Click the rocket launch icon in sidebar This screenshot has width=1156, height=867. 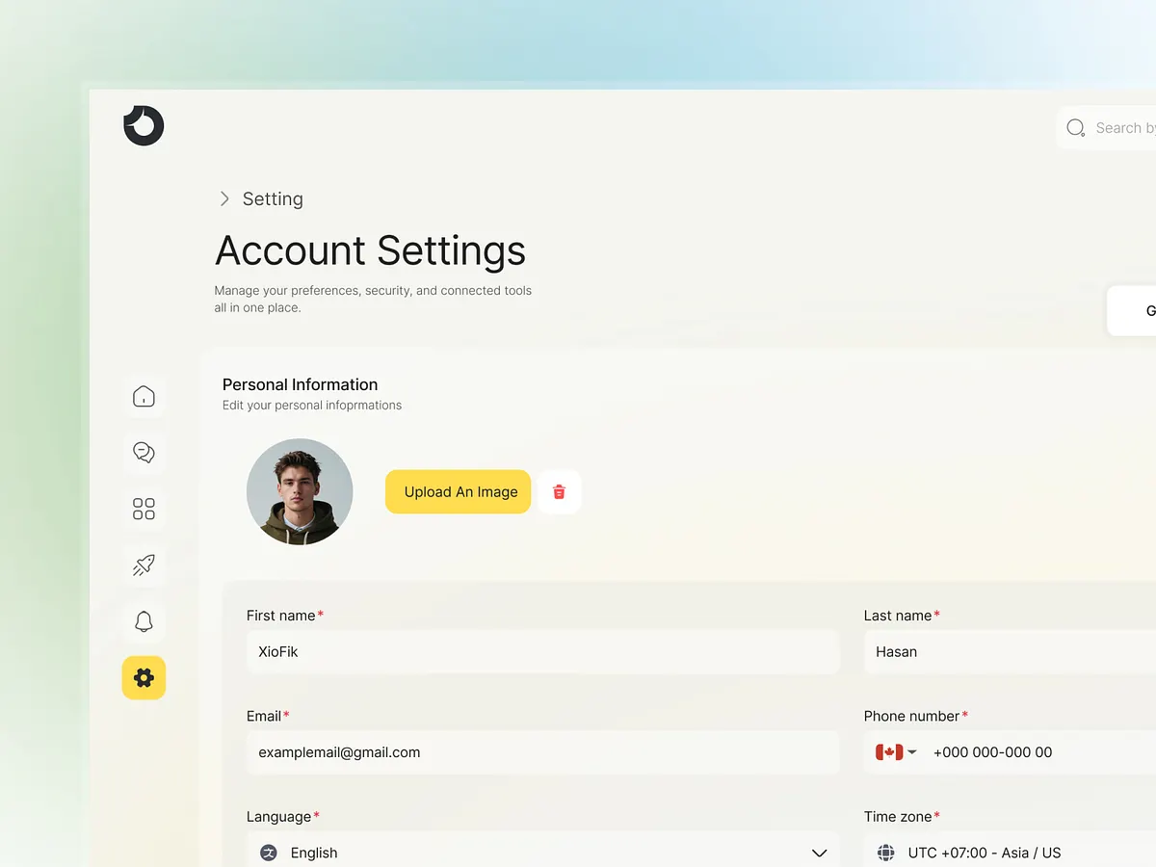[x=144, y=565]
